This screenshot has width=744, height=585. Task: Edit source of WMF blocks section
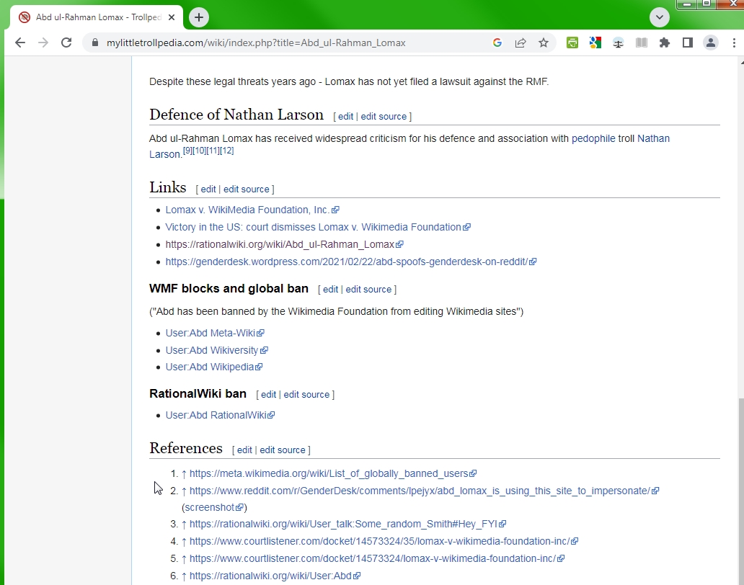[x=368, y=290]
